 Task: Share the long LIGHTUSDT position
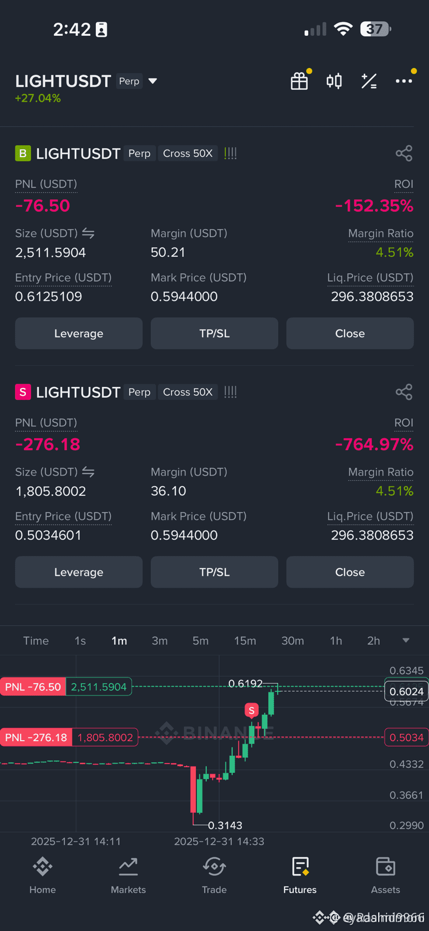click(404, 154)
